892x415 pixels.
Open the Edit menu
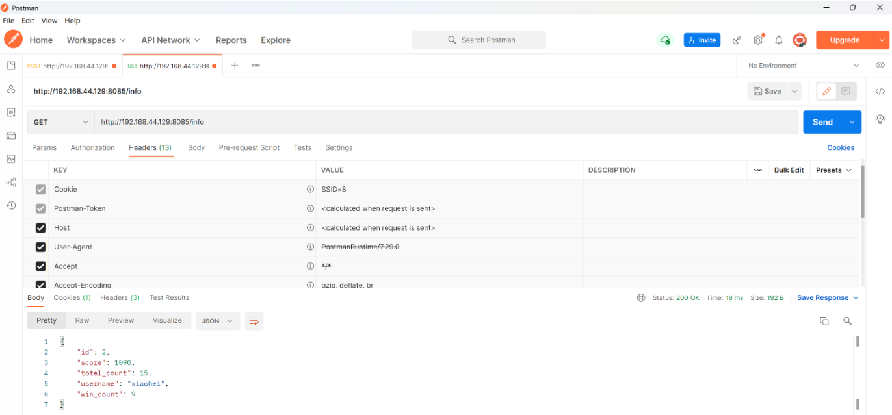click(28, 21)
